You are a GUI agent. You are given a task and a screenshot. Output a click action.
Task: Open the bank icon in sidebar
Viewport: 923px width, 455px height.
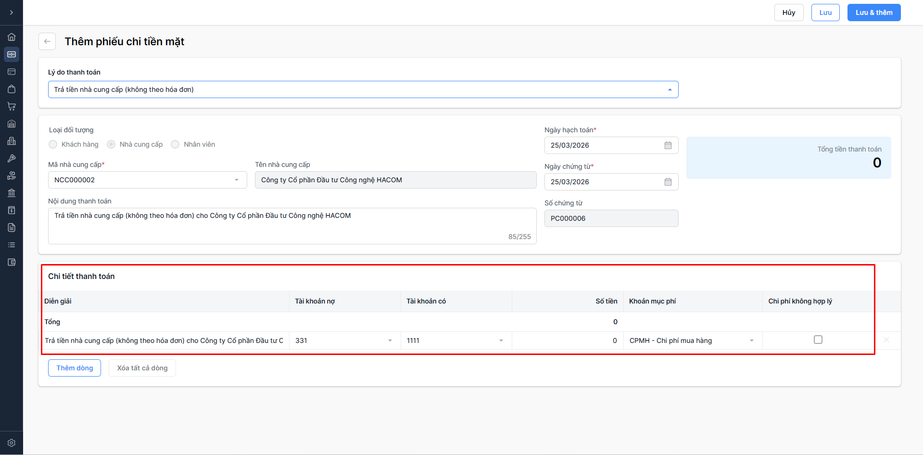coord(12,193)
